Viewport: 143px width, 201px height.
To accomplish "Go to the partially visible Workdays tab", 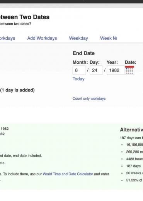I will point(7,38).
